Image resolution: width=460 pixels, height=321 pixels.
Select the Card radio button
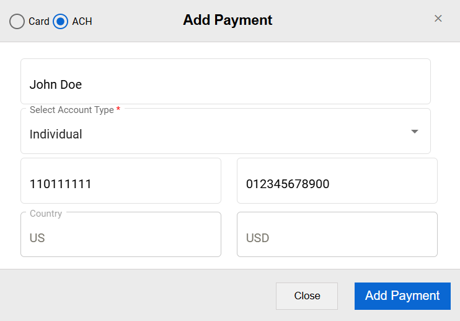coord(17,21)
